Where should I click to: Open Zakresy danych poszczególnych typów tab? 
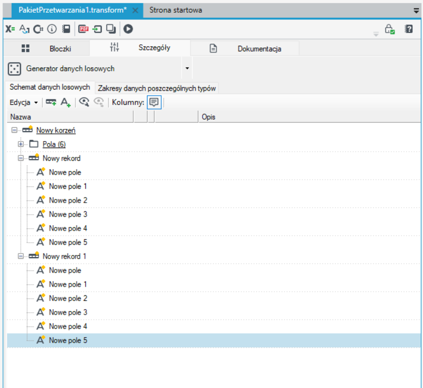pos(157,89)
